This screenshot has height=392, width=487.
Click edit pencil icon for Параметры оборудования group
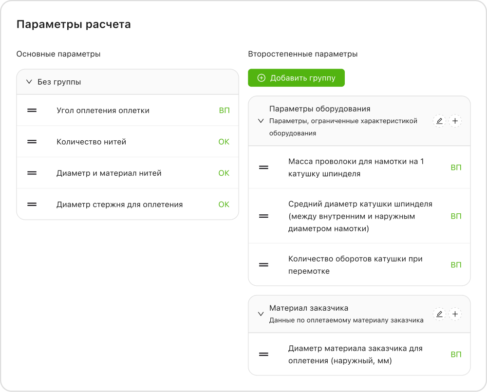tap(439, 121)
